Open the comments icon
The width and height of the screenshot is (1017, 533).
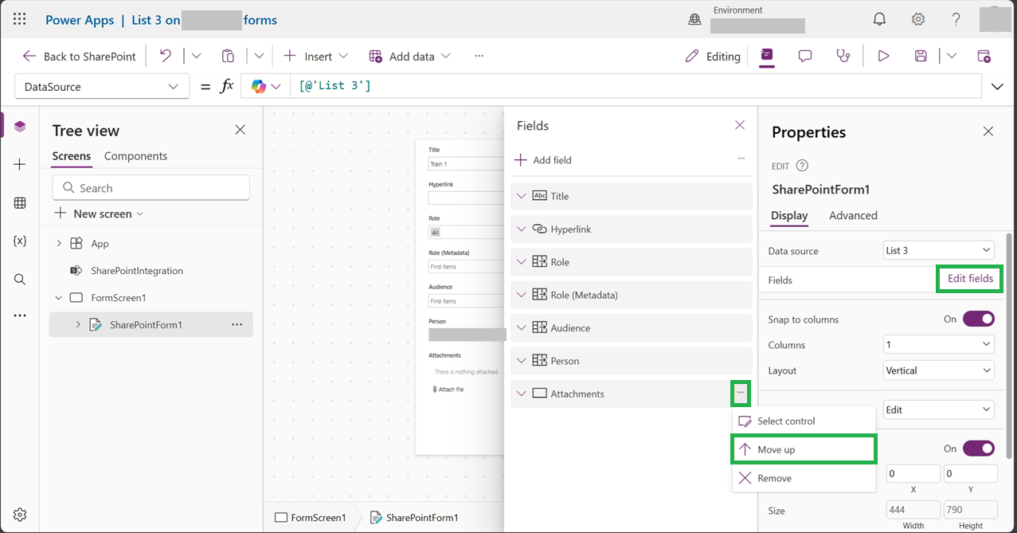[x=805, y=56]
